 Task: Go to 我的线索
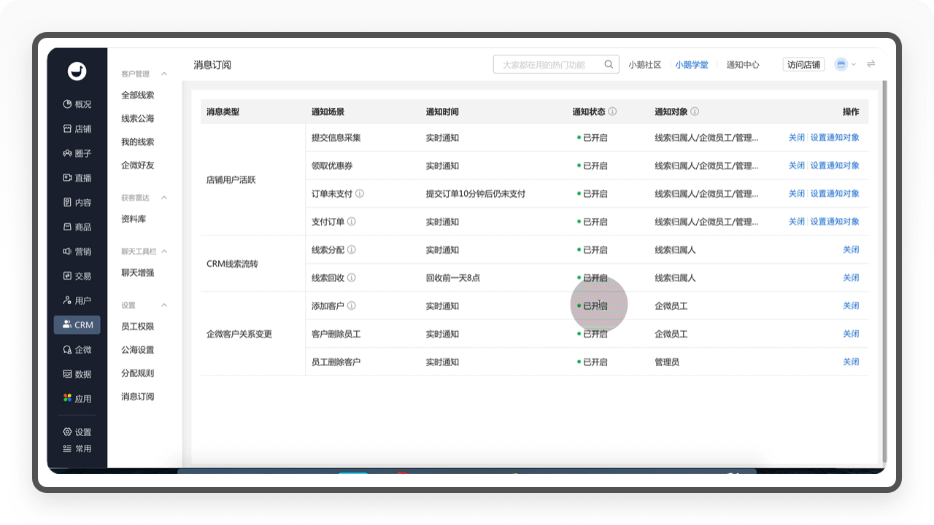138,142
